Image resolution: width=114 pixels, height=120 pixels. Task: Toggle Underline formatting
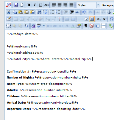point(40,5)
